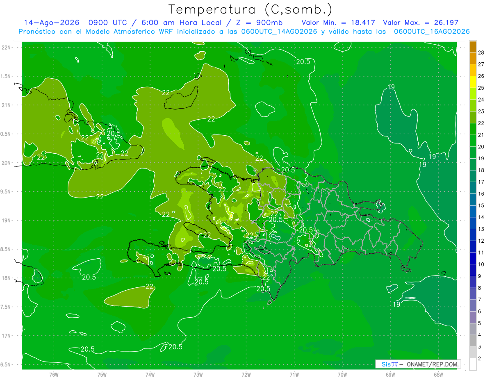The image size is (492, 380).
Task: Pick the white swatch beside legend value 2
Action: [x=473, y=364]
